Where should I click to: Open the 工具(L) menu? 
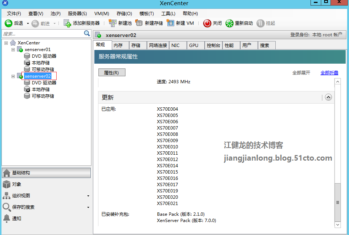click(168, 14)
